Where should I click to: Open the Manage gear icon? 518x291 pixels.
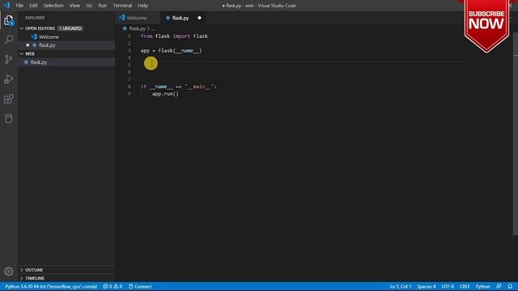pyautogui.click(x=9, y=272)
